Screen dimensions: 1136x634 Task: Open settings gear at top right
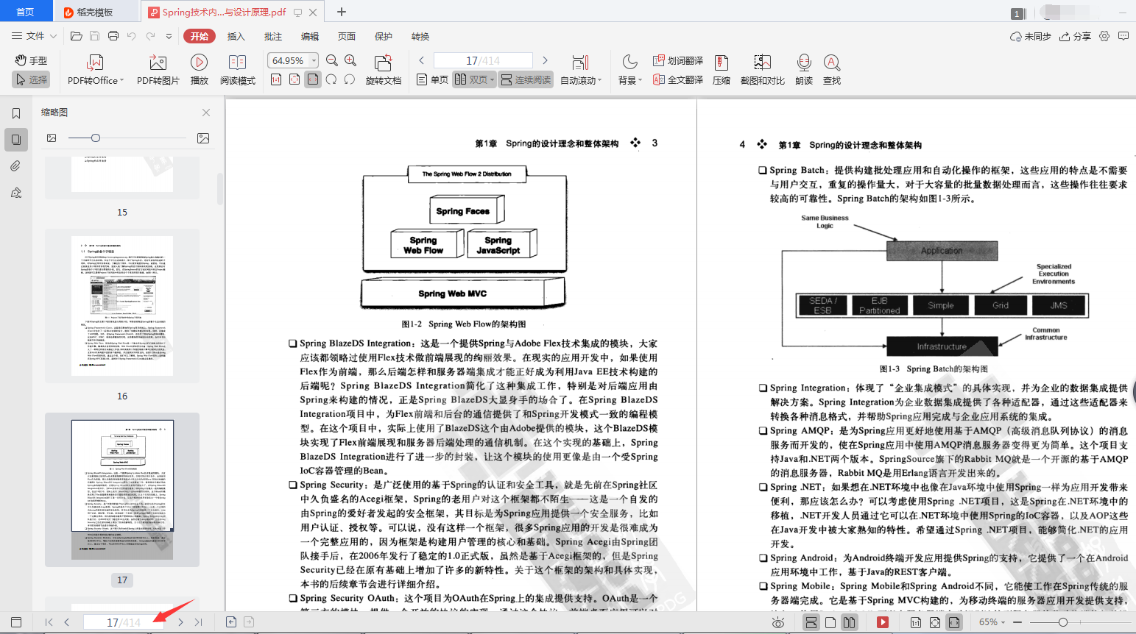pos(1104,36)
